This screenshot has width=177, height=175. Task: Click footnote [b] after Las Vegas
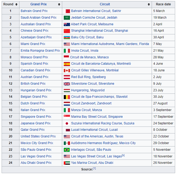123,155
